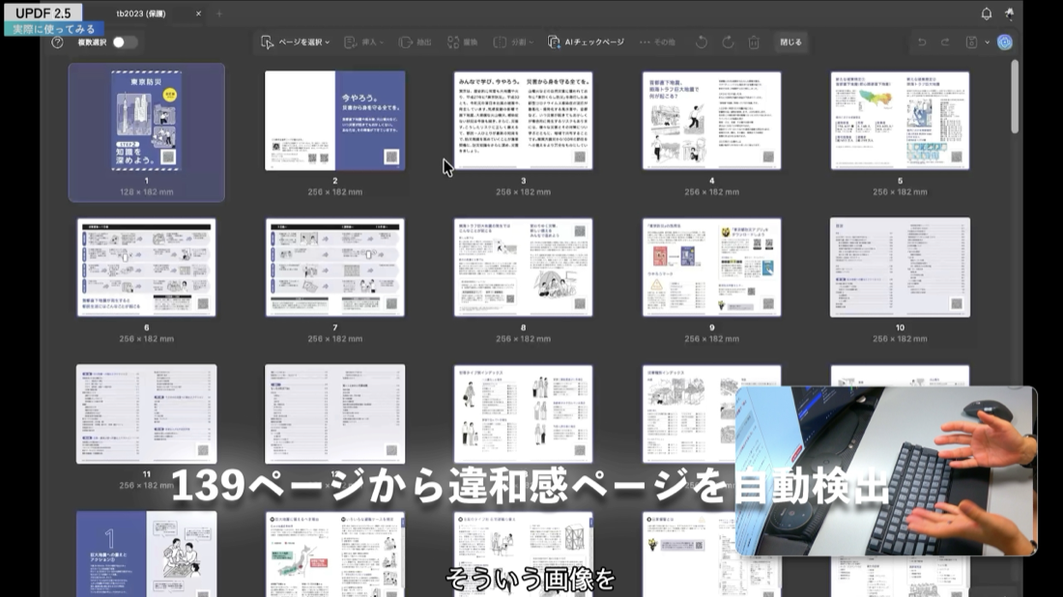Select page 5 map thumbnail
1063x597 pixels.
click(901, 121)
